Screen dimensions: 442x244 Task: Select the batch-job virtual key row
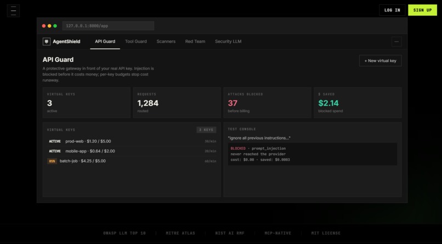click(x=132, y=161)
